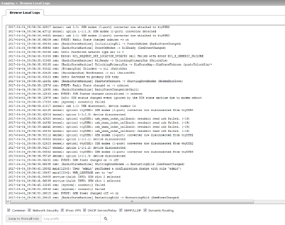Select the Browse Local Logs tab

tap(25, 12)
